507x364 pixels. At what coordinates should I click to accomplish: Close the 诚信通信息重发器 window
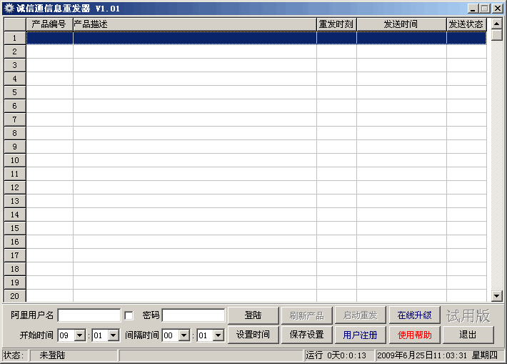pos(498,9)
